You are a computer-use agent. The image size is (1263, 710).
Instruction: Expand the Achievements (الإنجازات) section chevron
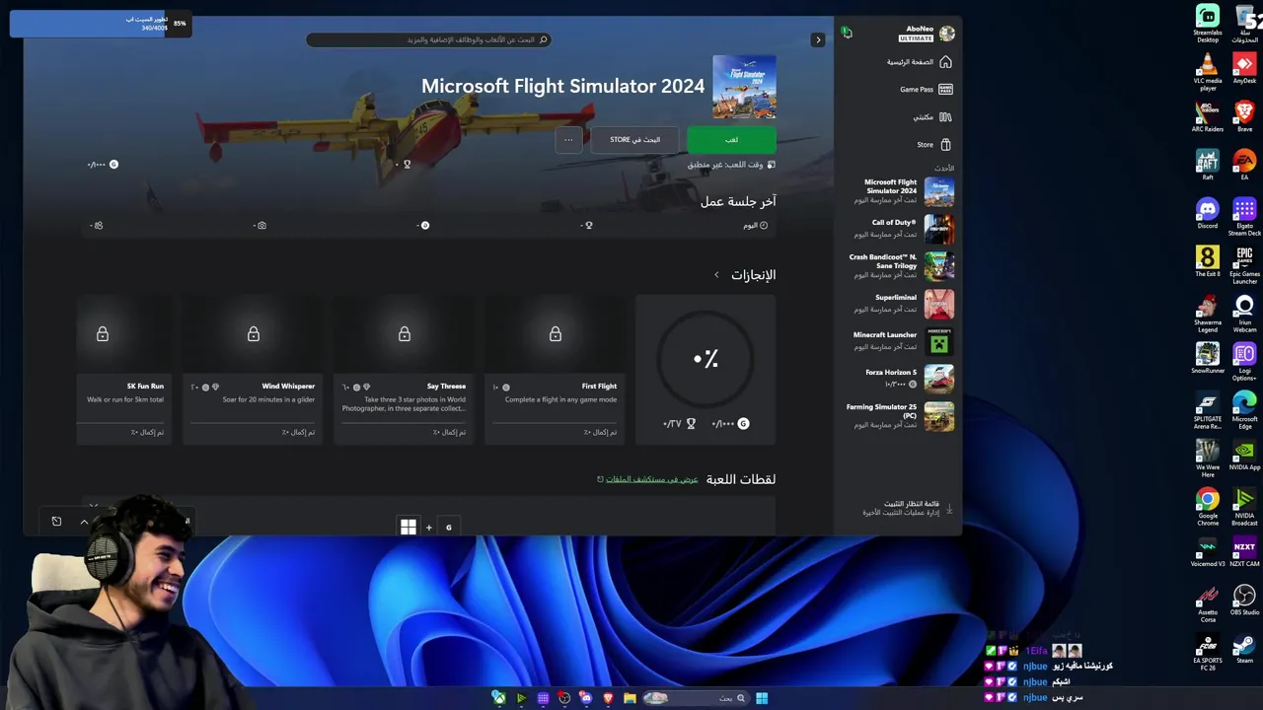716,275
